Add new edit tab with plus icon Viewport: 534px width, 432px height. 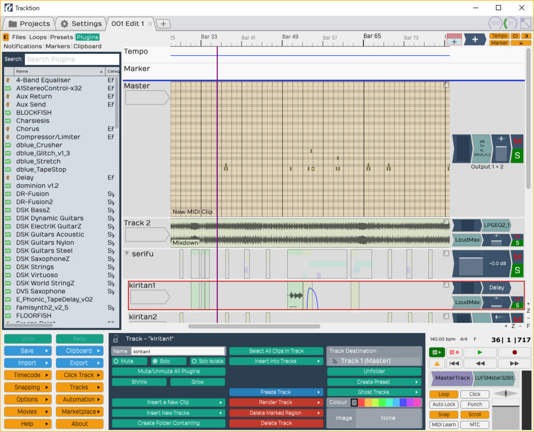pyautogui.click(x=163, y=24)
